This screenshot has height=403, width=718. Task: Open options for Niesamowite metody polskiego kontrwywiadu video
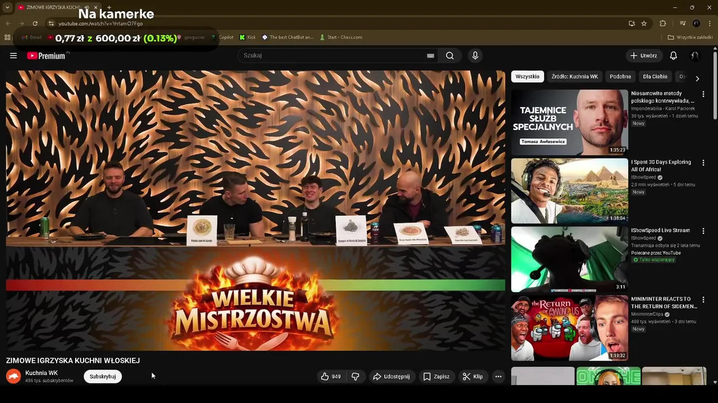[703, 94]
